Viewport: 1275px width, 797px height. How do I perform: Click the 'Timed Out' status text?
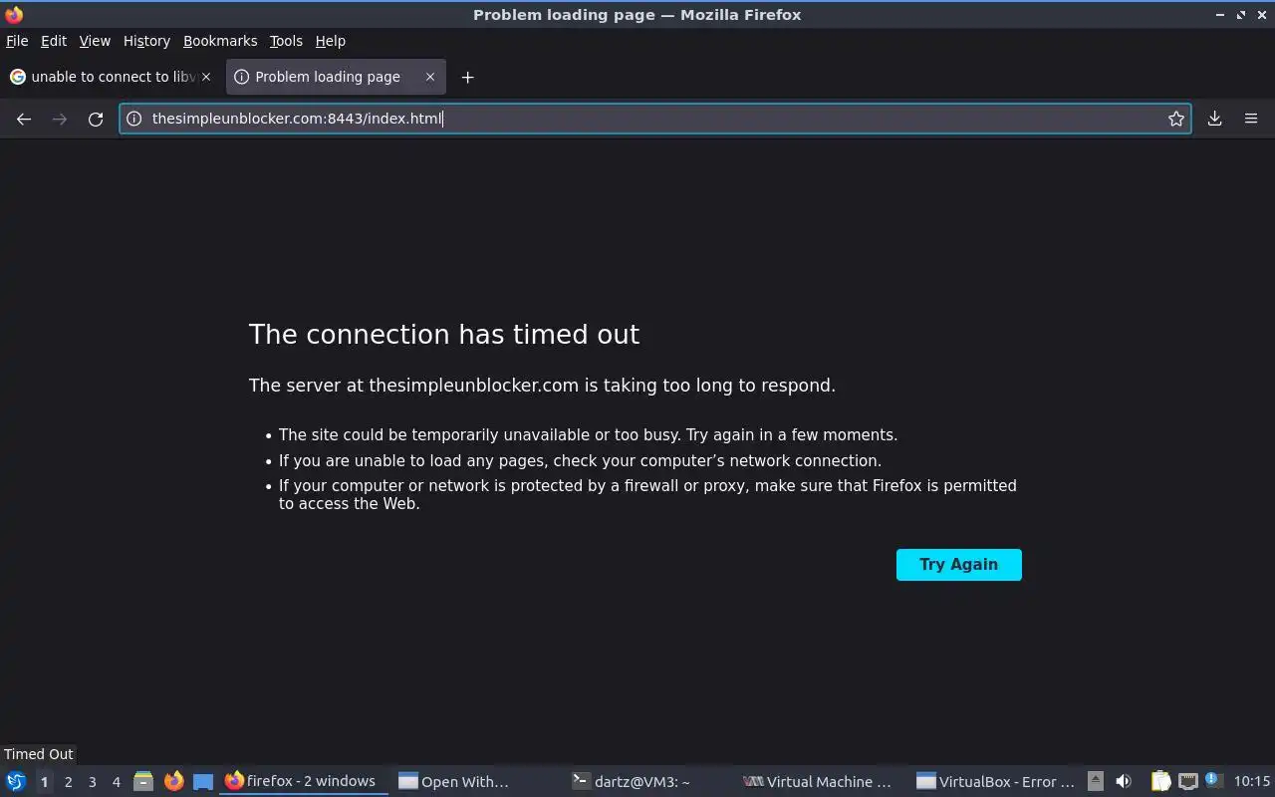(x=39, y=754)
